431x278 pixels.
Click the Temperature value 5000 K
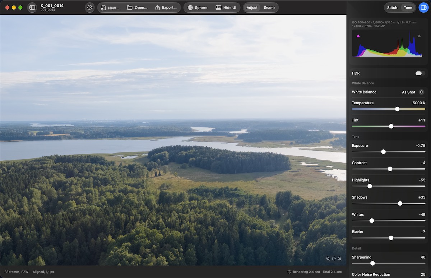tap(419, 103)
